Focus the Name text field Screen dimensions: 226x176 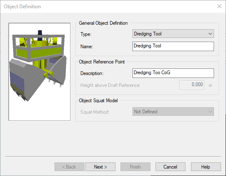point(173,46)
